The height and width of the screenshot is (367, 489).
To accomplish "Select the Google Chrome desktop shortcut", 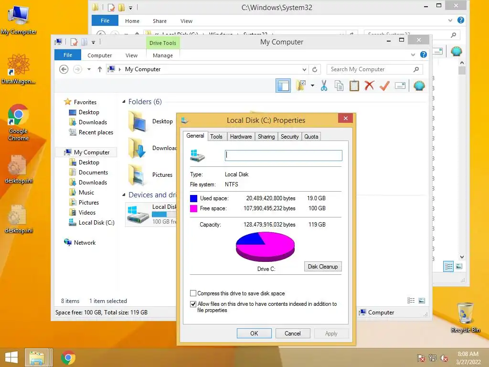I will click(19, 122).
